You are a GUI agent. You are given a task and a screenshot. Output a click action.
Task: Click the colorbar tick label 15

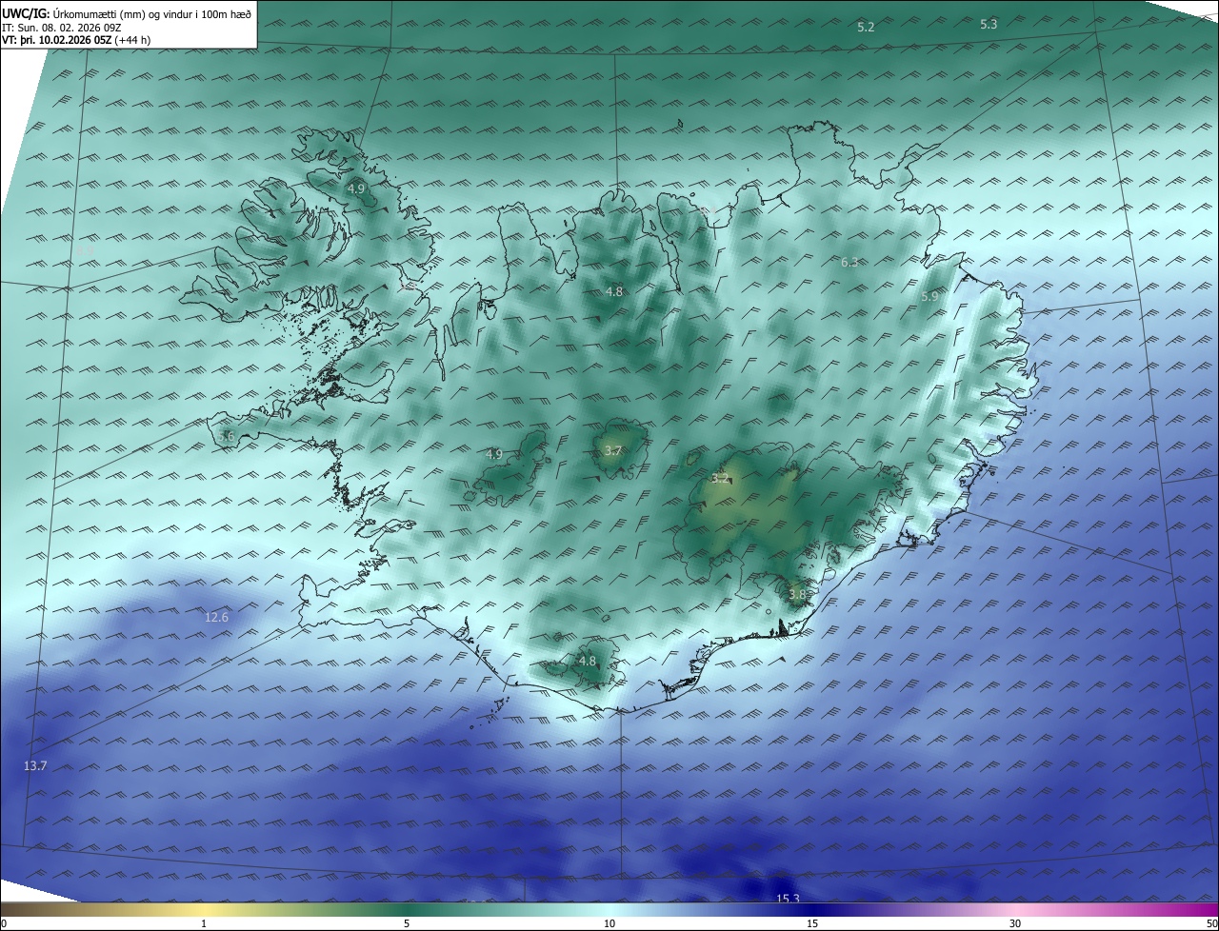coord(812,923)
